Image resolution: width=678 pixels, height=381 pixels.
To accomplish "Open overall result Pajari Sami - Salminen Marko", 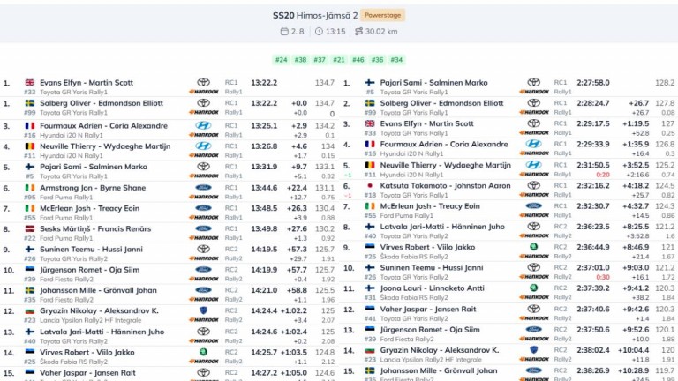I will click(x=433, y=83).
